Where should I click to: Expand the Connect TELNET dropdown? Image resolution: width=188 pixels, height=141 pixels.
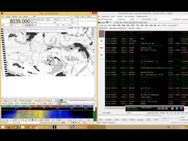click(153, 19)
